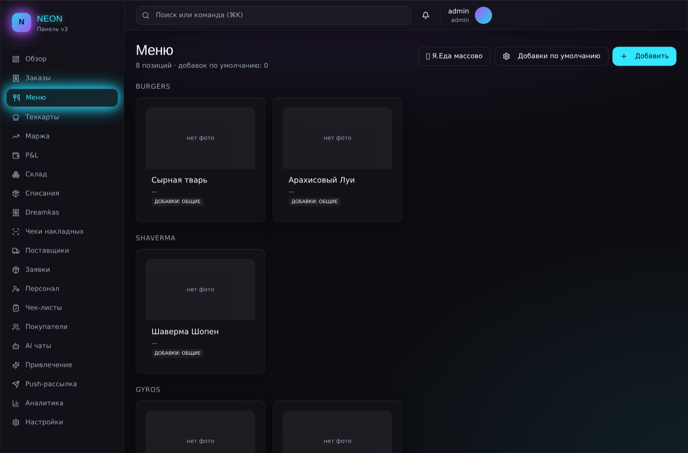688x453 pixels.
Task: Click the Добавить button
Action: 644,56
